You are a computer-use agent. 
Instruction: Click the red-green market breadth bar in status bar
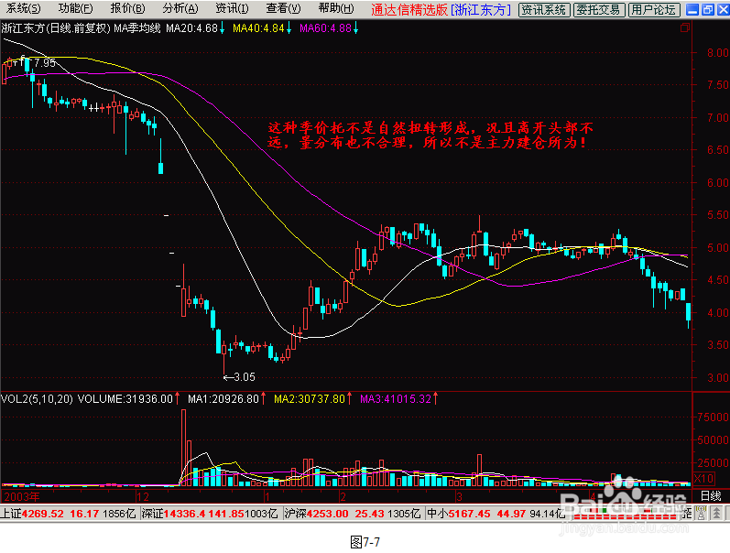point(626,514)
